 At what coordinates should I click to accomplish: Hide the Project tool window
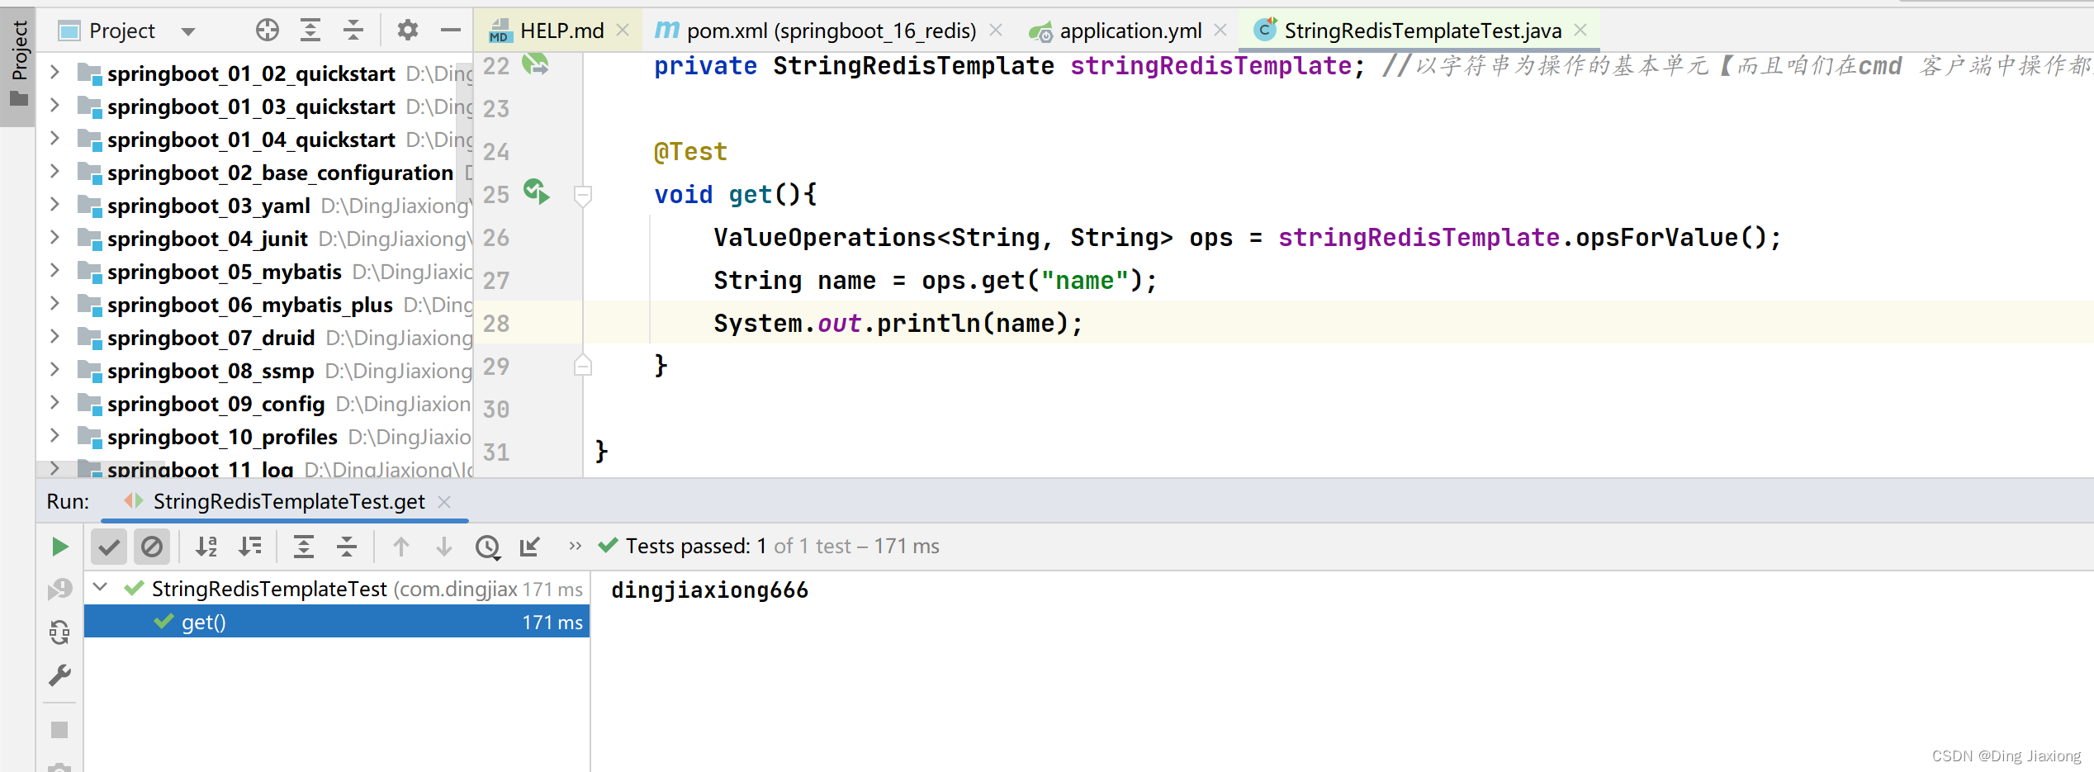pyautogui.click(x=450, y=31)
